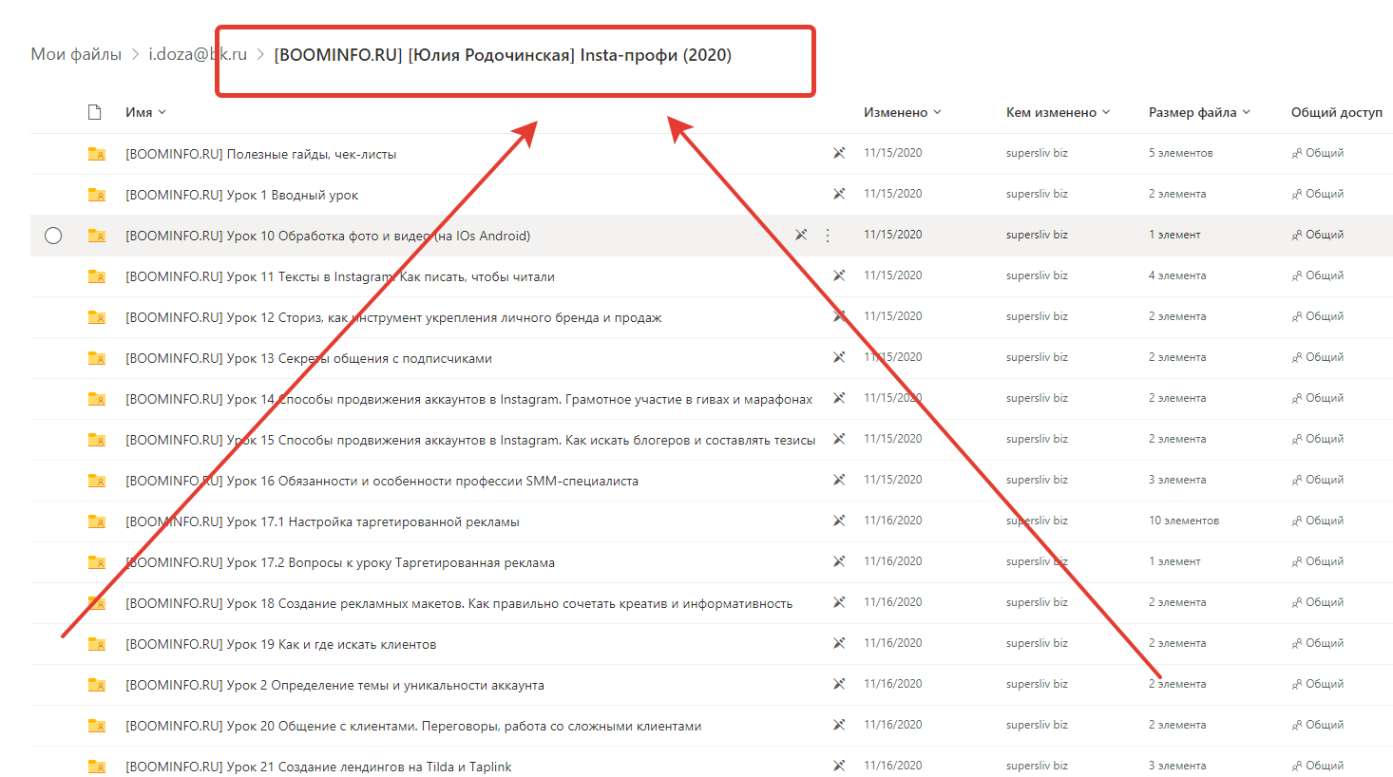Image resolution: width=1393 pixels, height=777 pixels.
Task: Click '4 элемента' size of Урок 11
Action: click(x=1177, y=275)
